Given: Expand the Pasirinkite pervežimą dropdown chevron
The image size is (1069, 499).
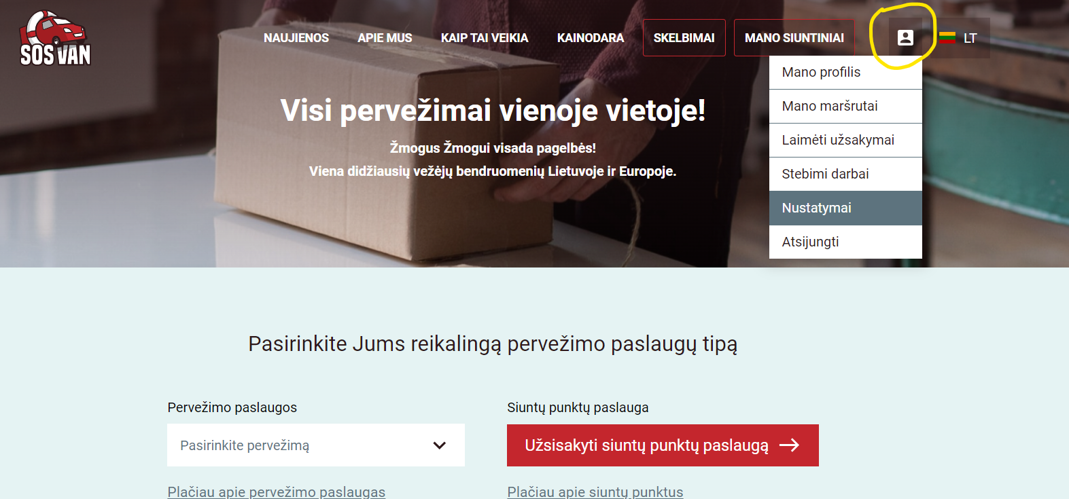Looking at the screenshot, I should coord(440,445).
